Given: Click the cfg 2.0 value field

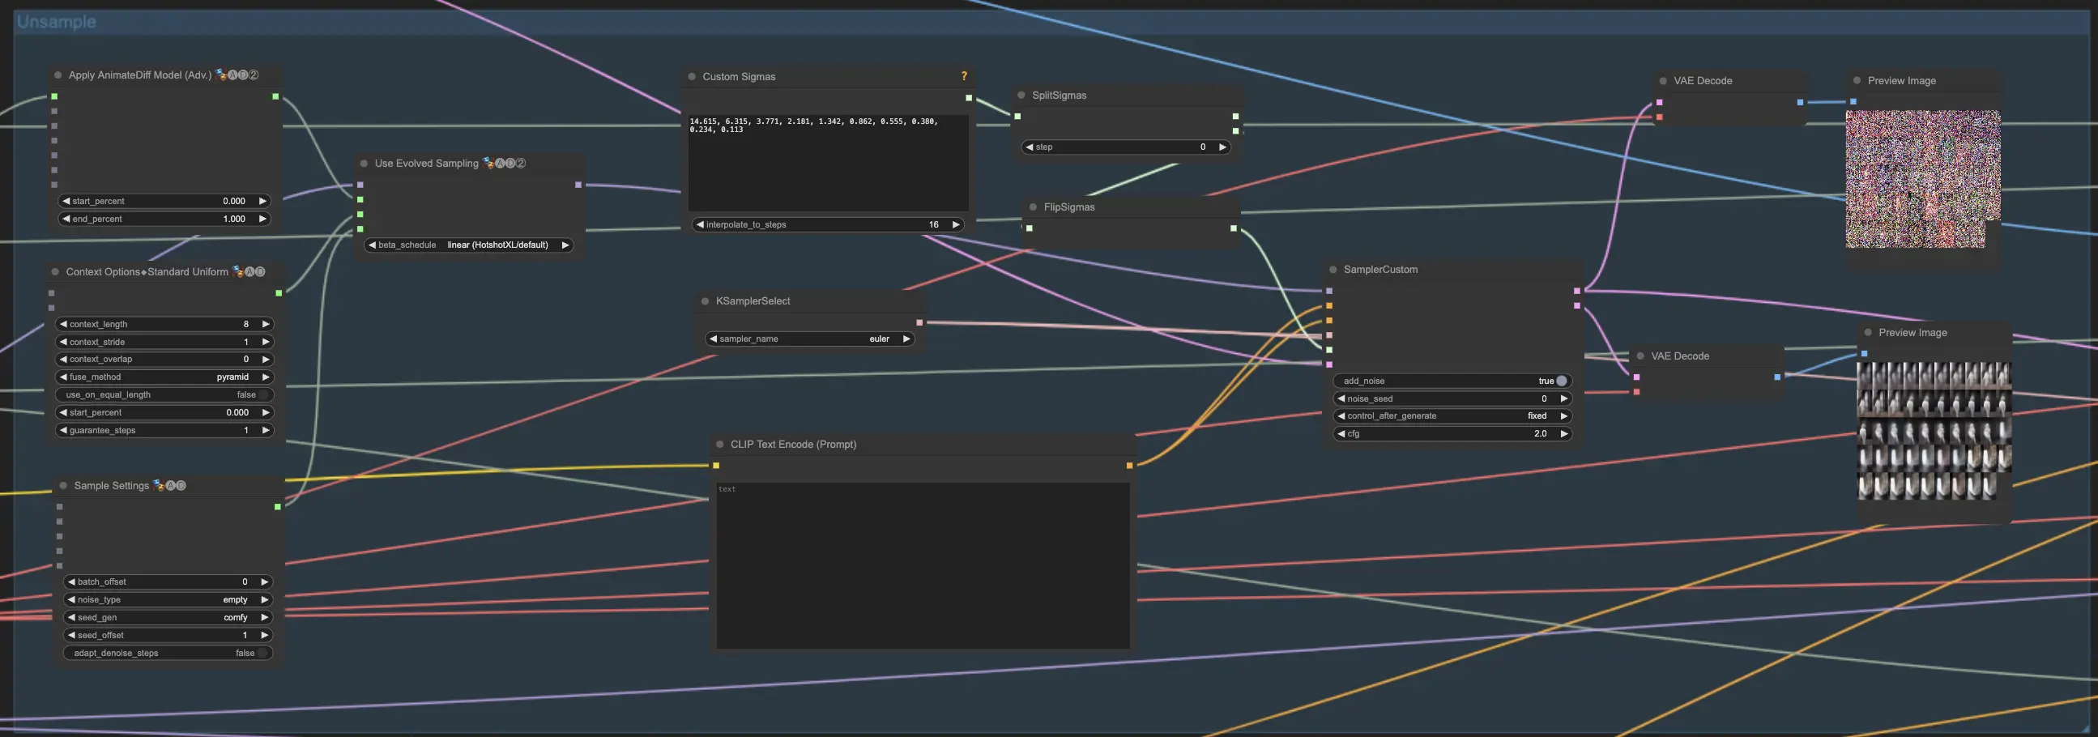Looking at the screenshot, I should tap(1452, 434).
